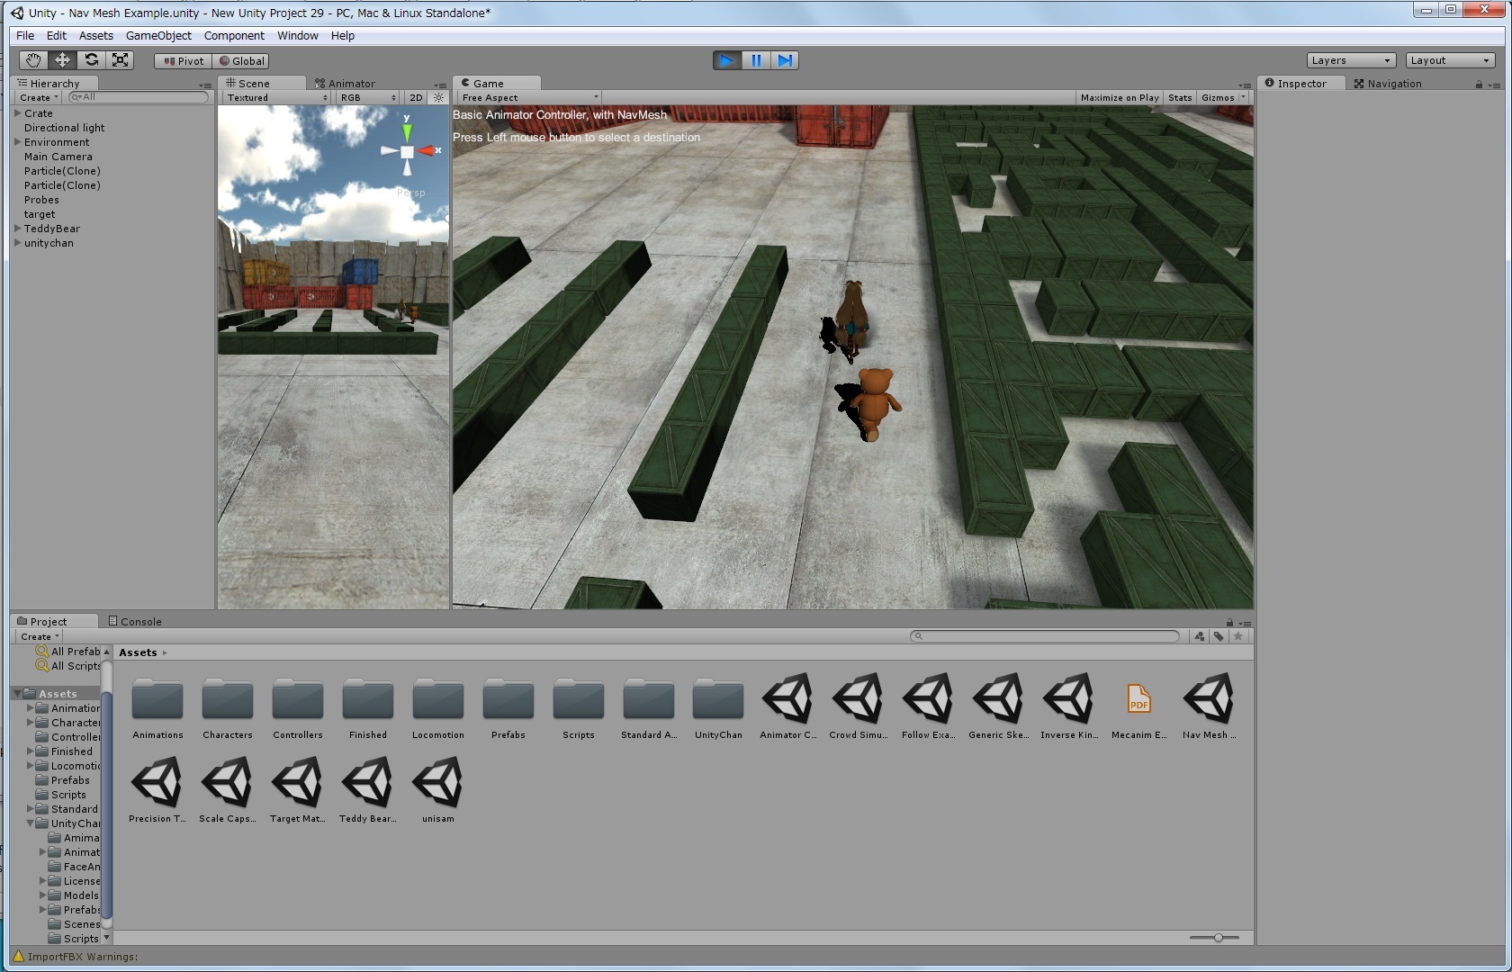Toggle Global handle rotation mode

click(240, 60)
